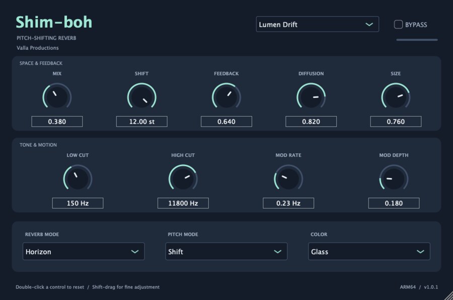Click the Mix value field 0.380

pyautogui.click(x=57, y=122)
